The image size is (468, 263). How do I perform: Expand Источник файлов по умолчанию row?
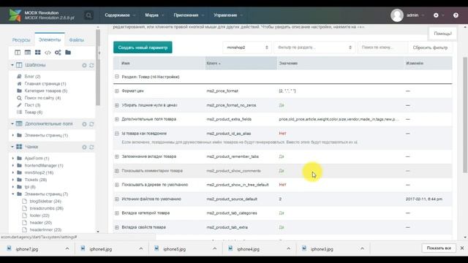(117, 199)
